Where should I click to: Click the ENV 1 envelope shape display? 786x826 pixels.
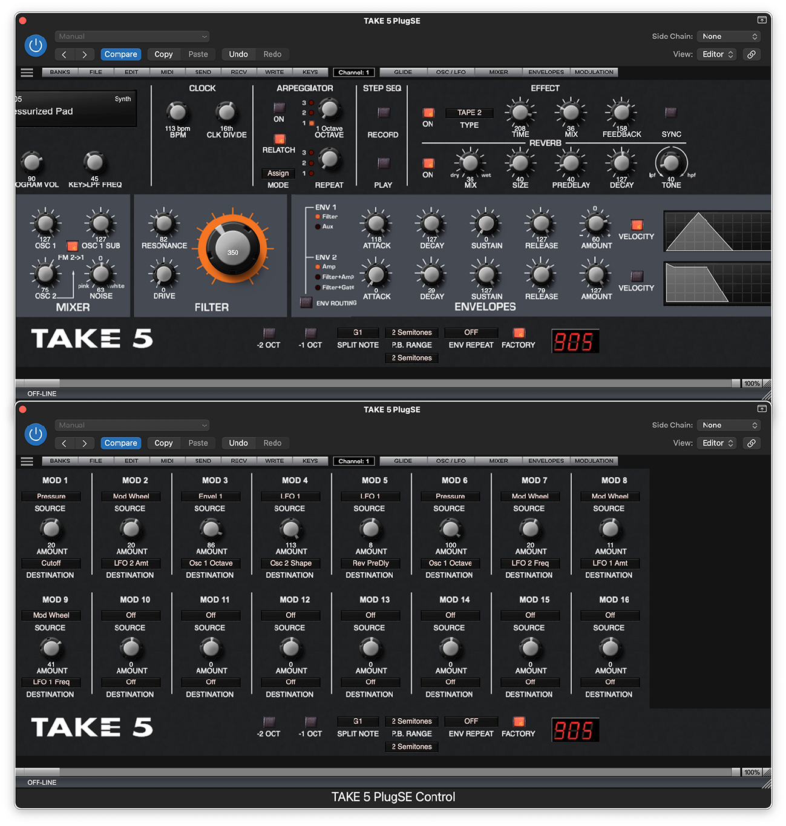(717, 231)
